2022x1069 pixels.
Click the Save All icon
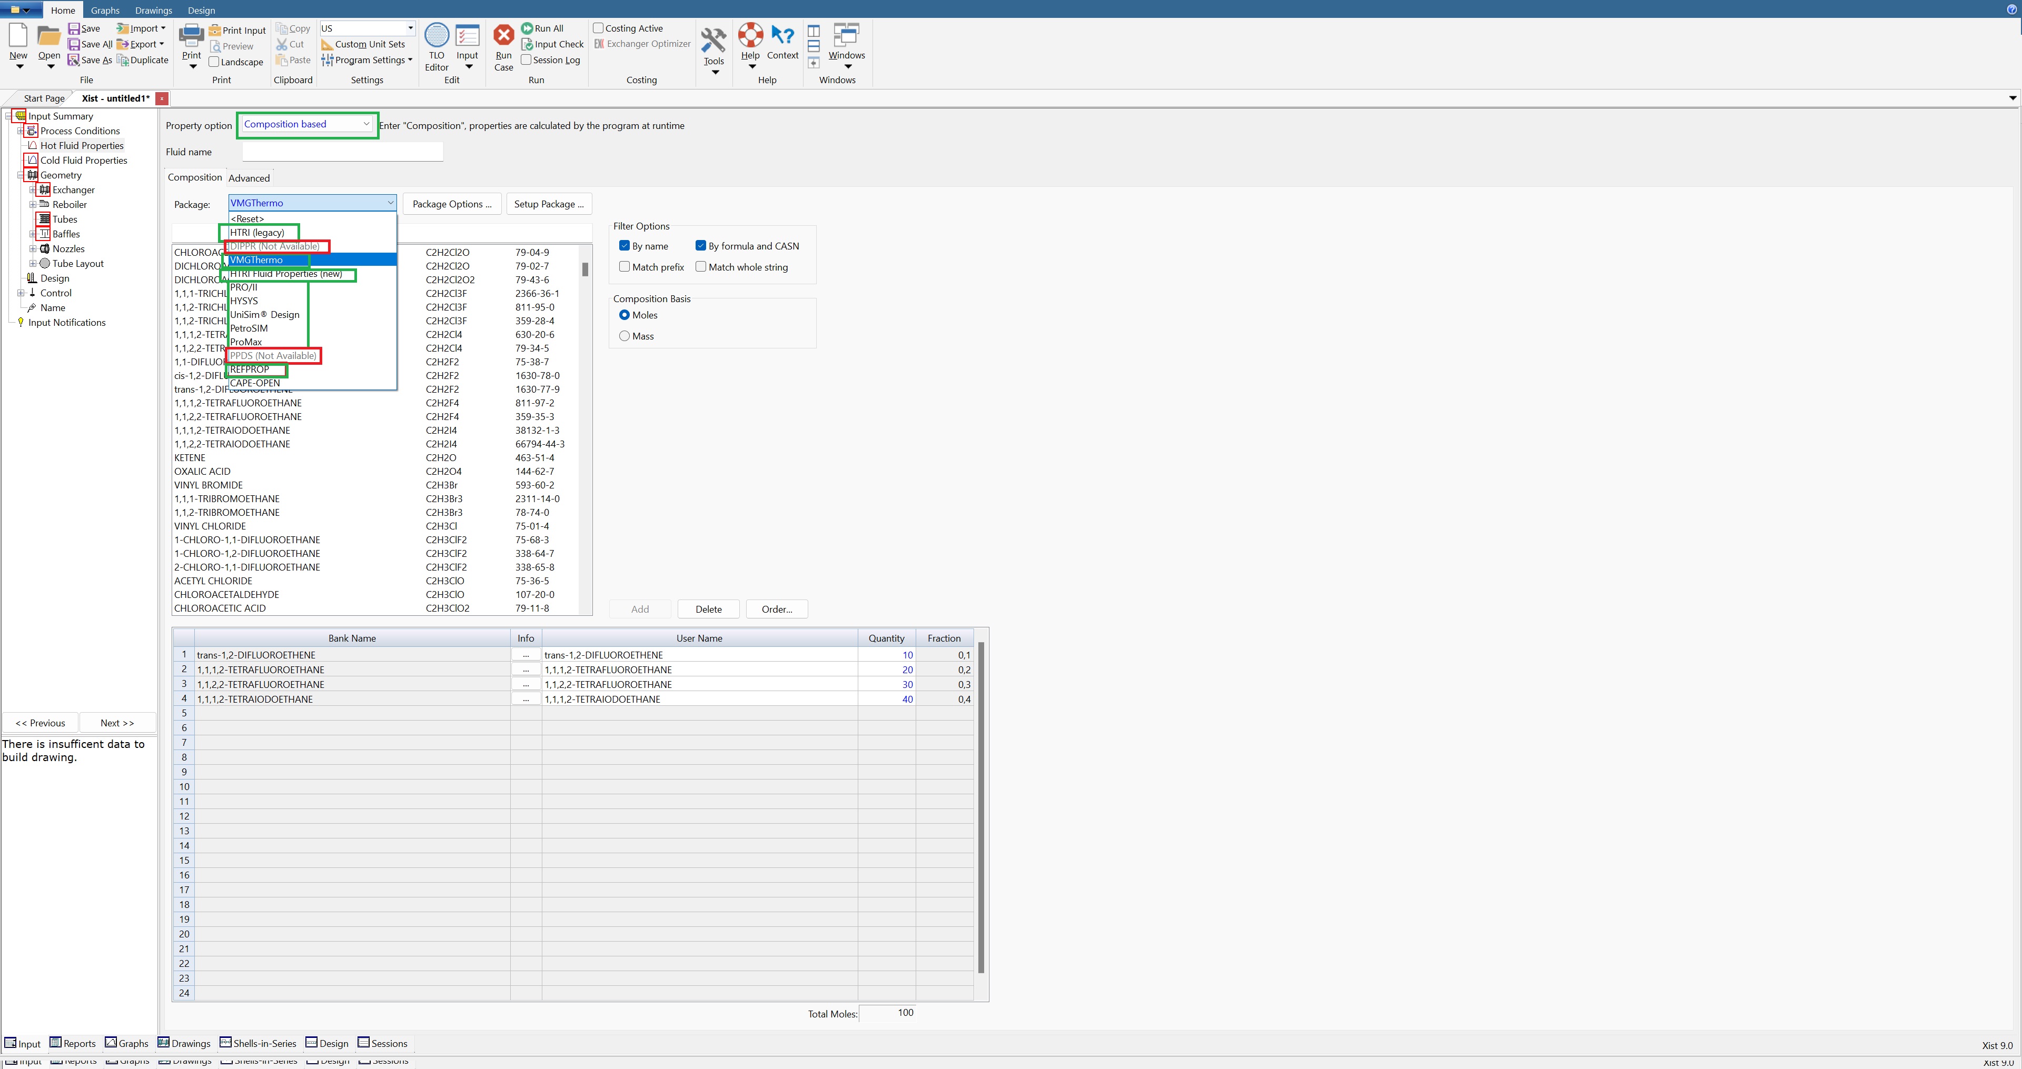point(74,45)
